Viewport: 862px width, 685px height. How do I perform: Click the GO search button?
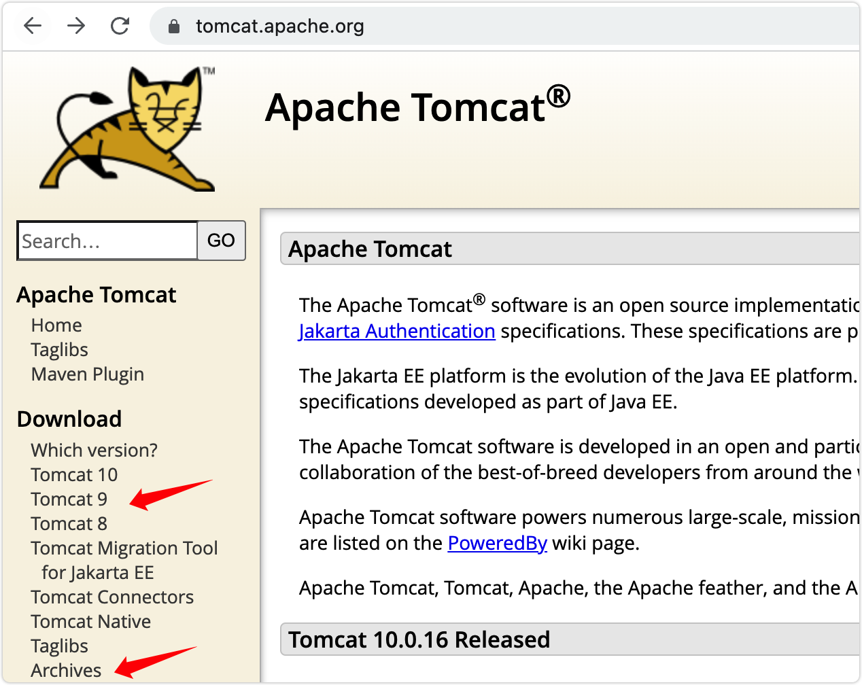tap(221, 241)
